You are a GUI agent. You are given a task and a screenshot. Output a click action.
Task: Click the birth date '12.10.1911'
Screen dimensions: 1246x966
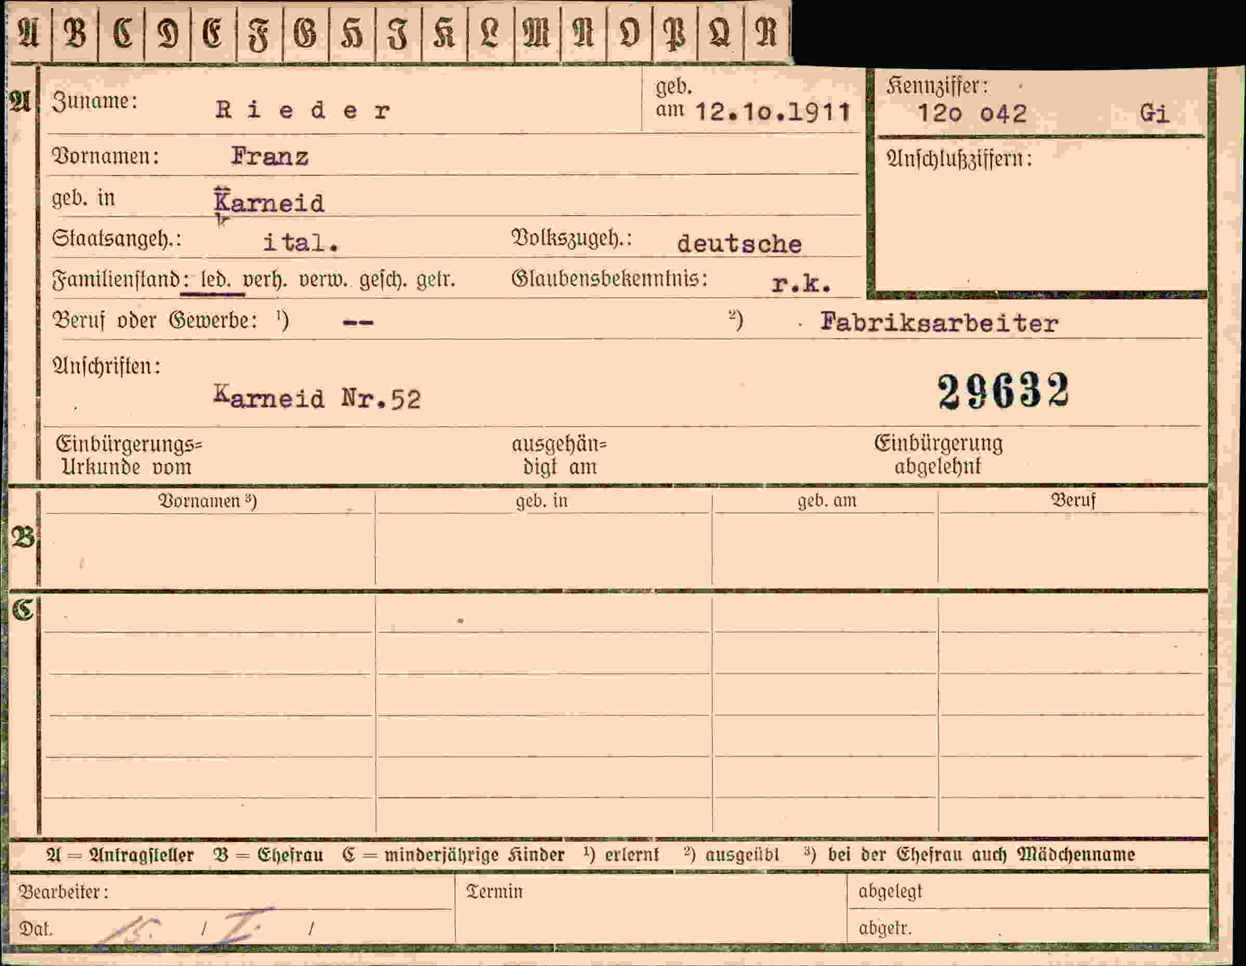773,112
